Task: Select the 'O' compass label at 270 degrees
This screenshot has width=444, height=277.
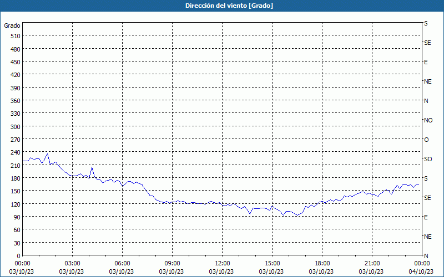Action: [x=426, y=140]
